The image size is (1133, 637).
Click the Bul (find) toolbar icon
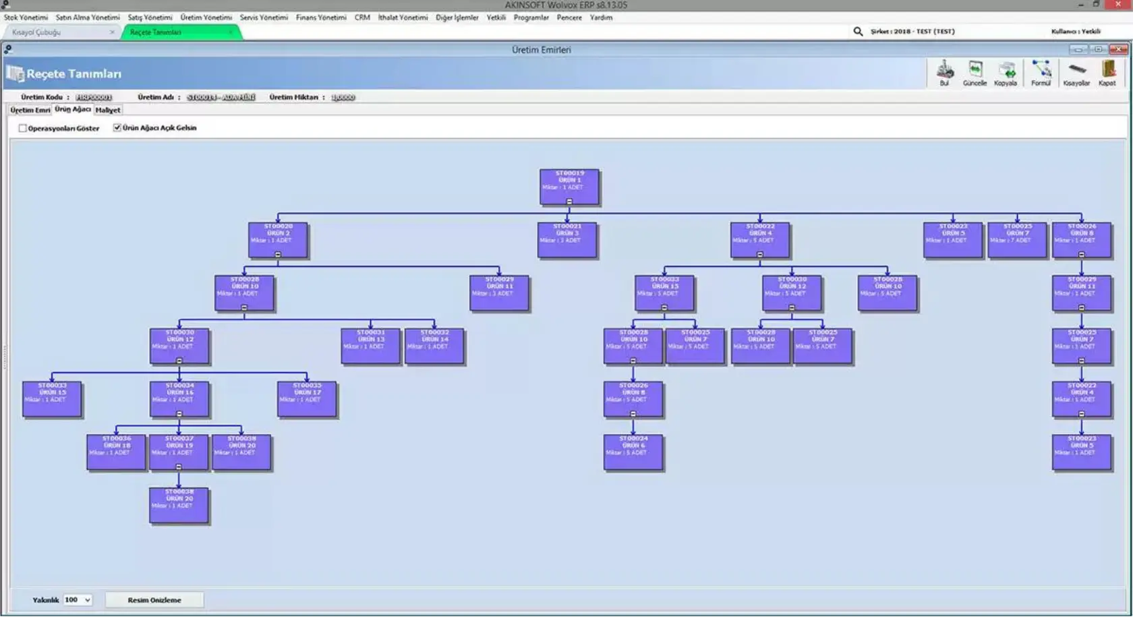pyautogui.click(x=945, y=73)
